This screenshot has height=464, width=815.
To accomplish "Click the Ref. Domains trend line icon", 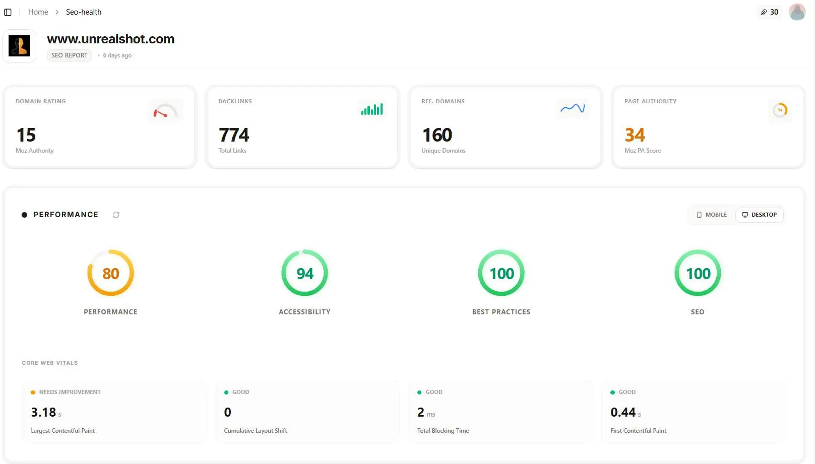I will tap(573, 108).
